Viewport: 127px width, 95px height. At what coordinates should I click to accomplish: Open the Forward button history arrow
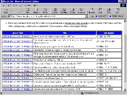[22, 11]
